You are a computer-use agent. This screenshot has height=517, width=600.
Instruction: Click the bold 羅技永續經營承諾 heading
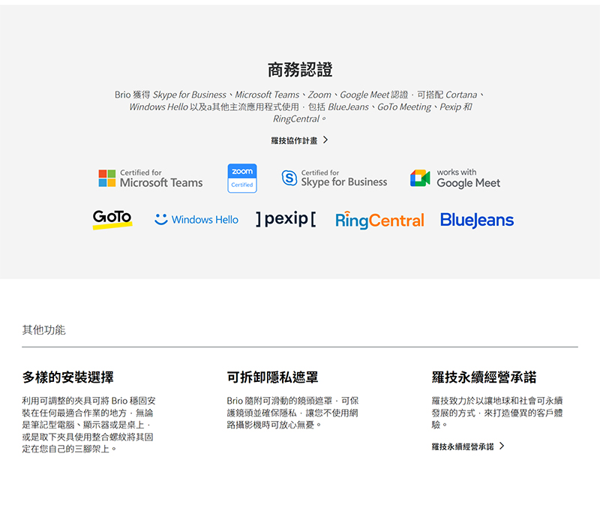tap(484, 377)
